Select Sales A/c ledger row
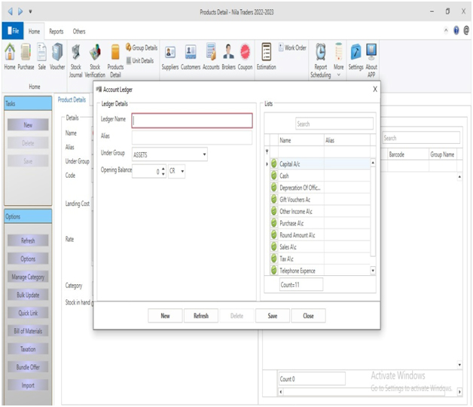The width and height of the screenshot is (473, 407). [320, 247]
